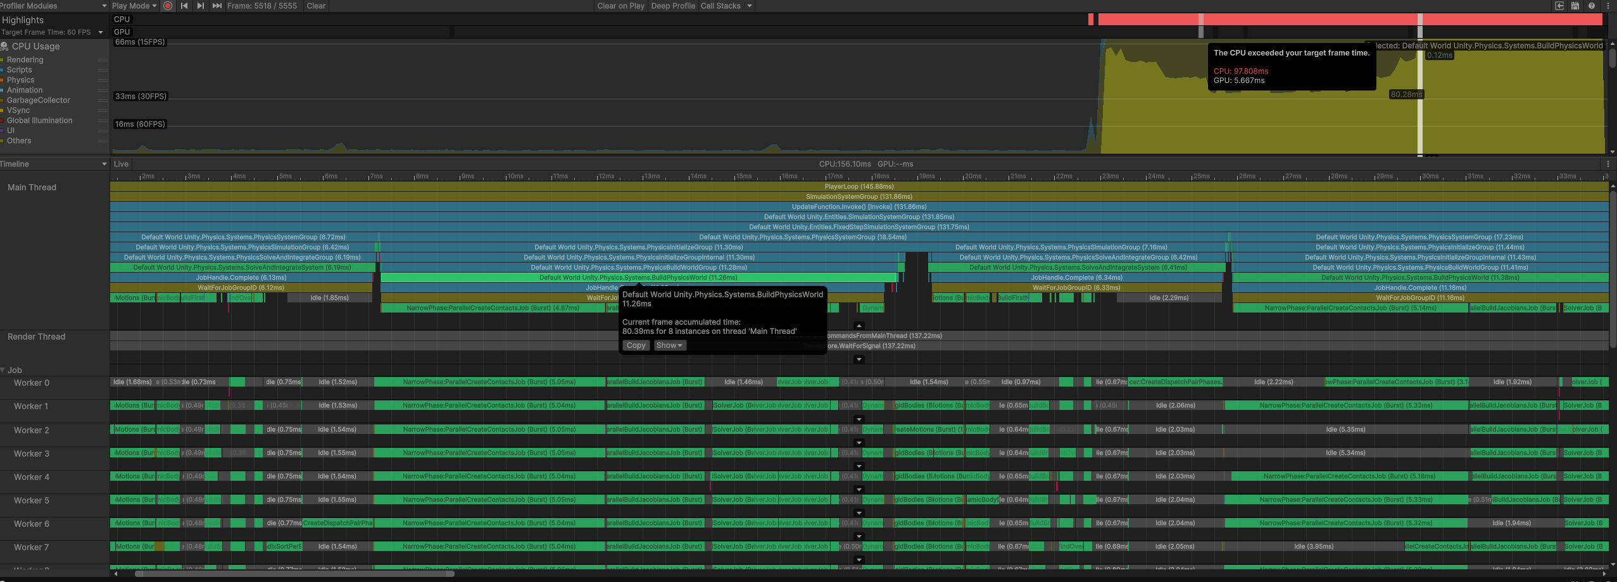Step to the previous frame

184,6
